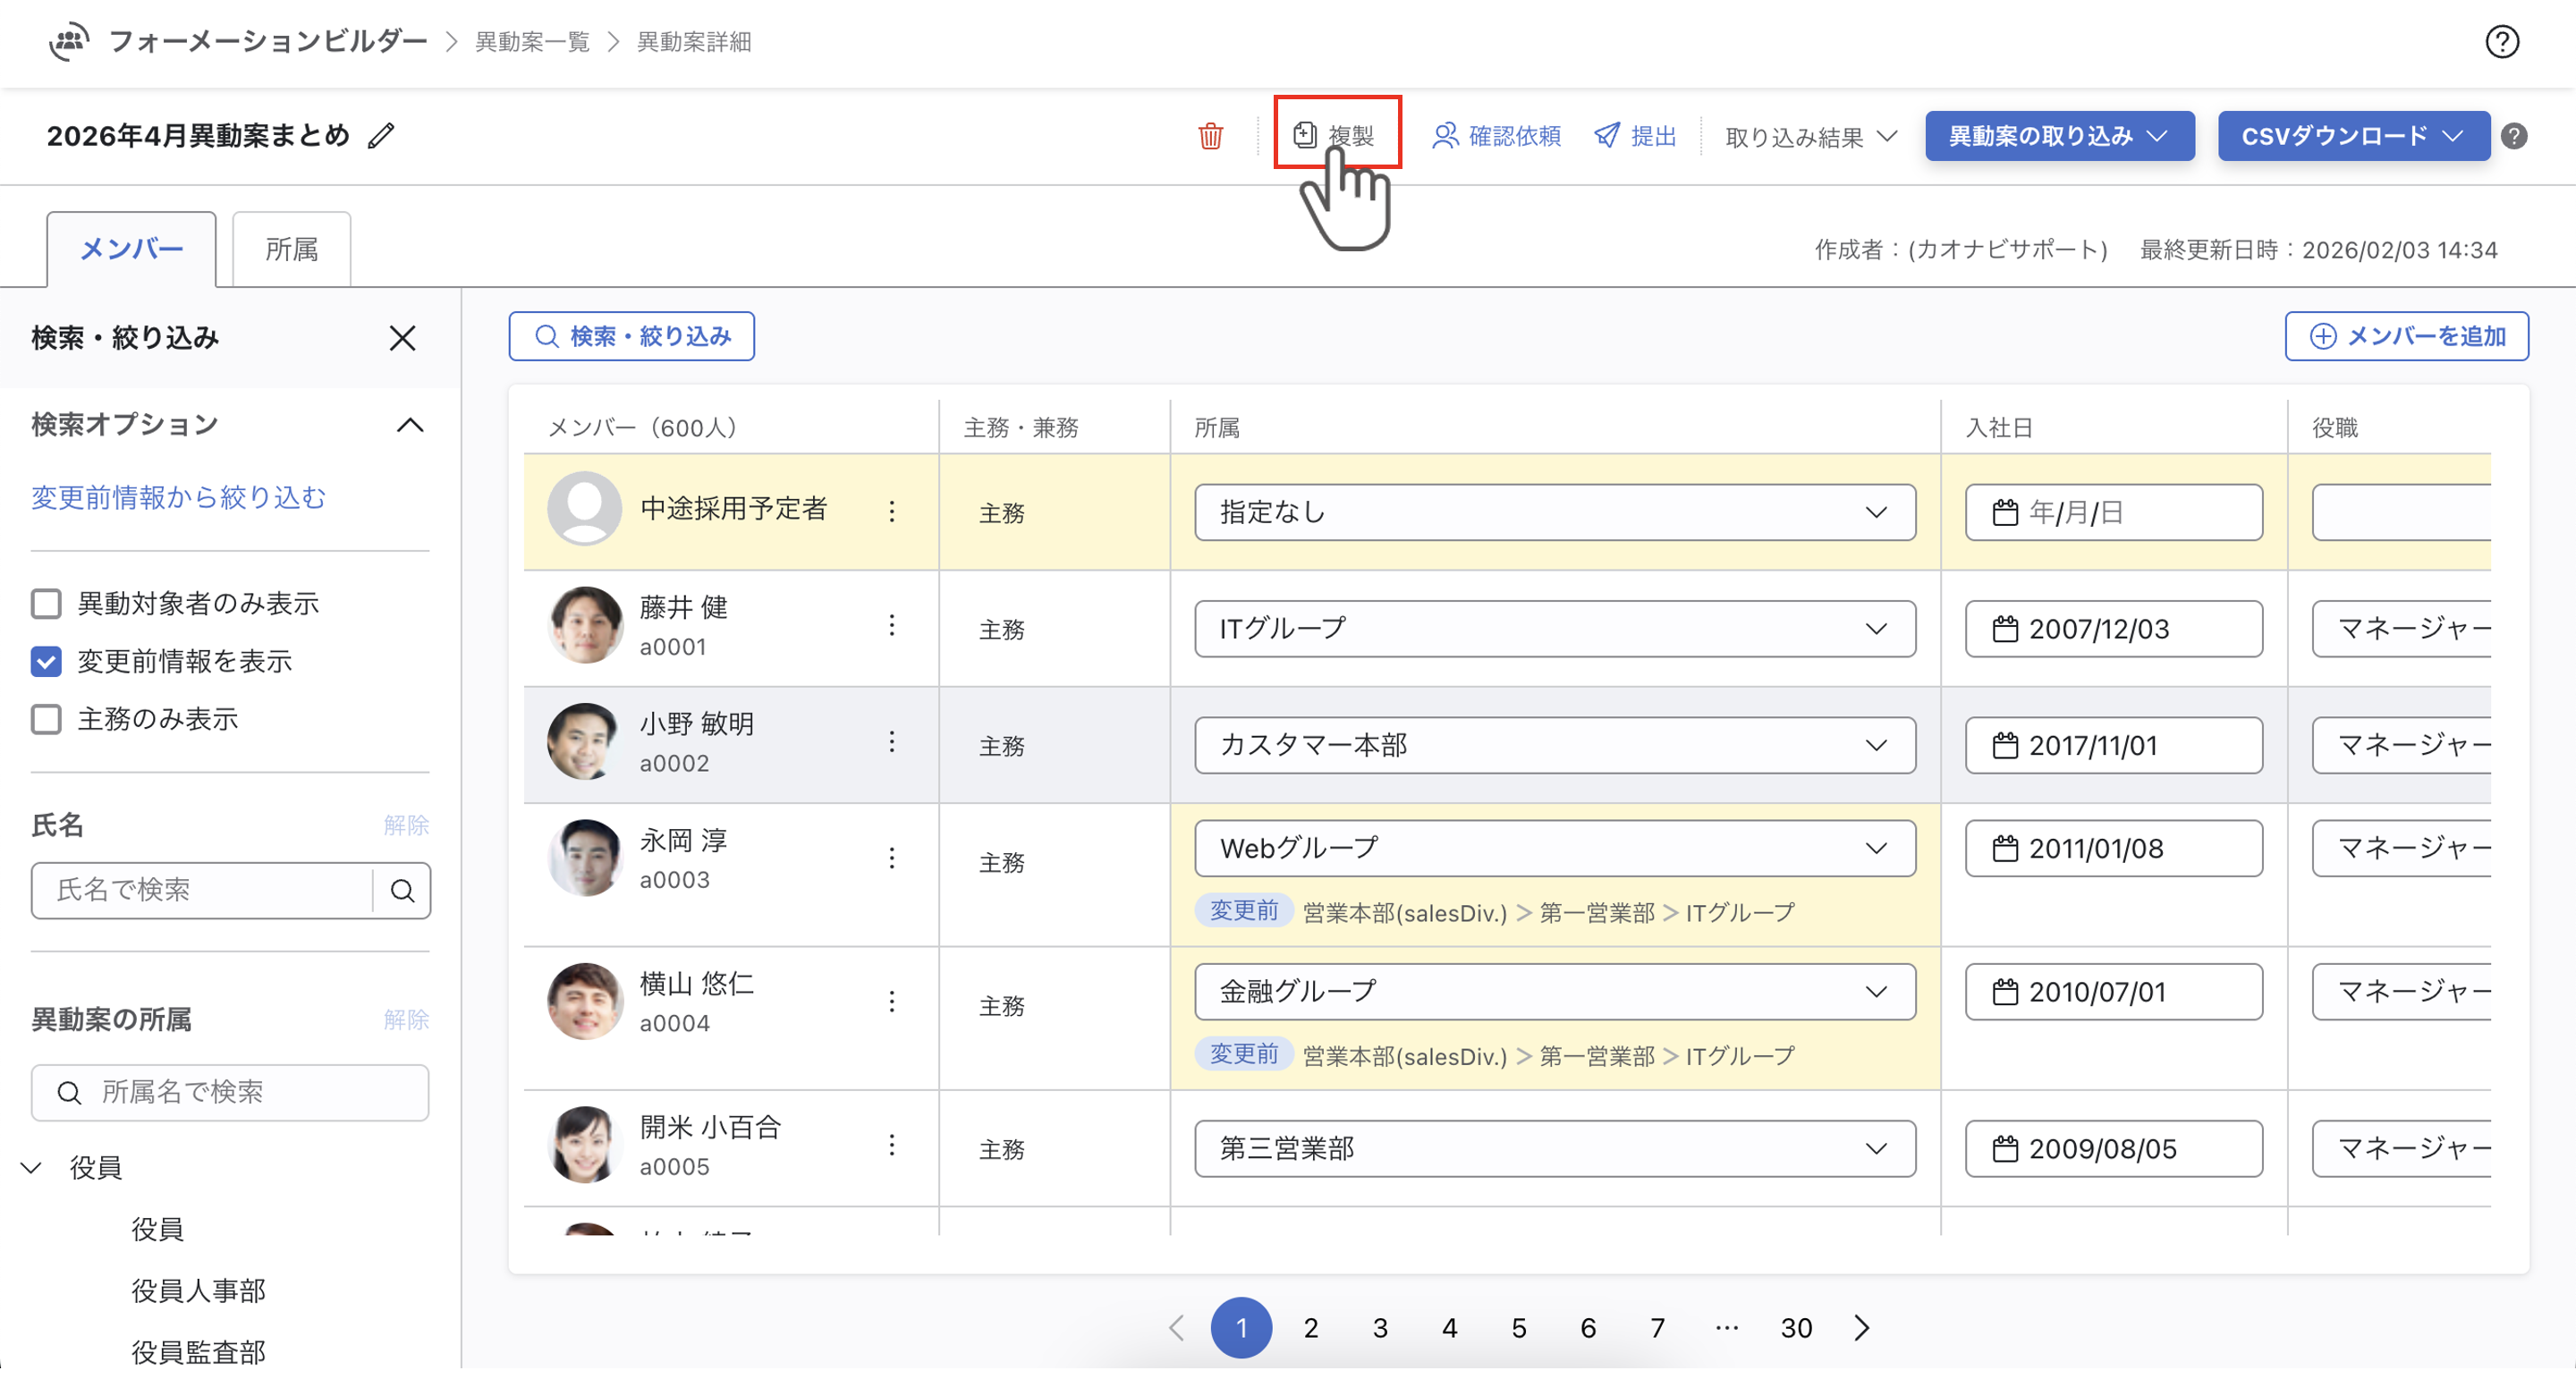Enable 異動対象者のみ表示 checkbox
The width and height of the screenshot is (2576, 1379).
point(46,604)
